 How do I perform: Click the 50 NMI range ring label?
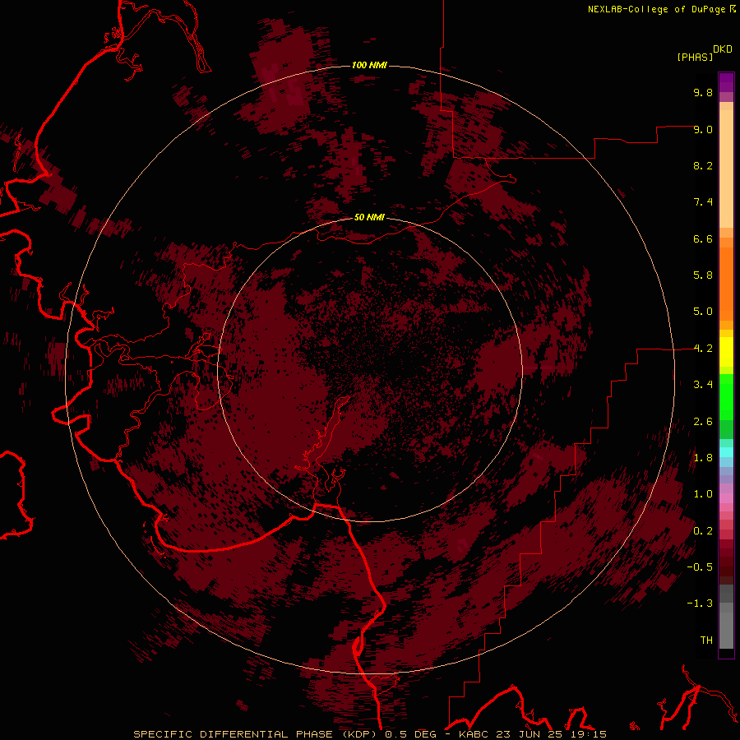coord(369,217)
